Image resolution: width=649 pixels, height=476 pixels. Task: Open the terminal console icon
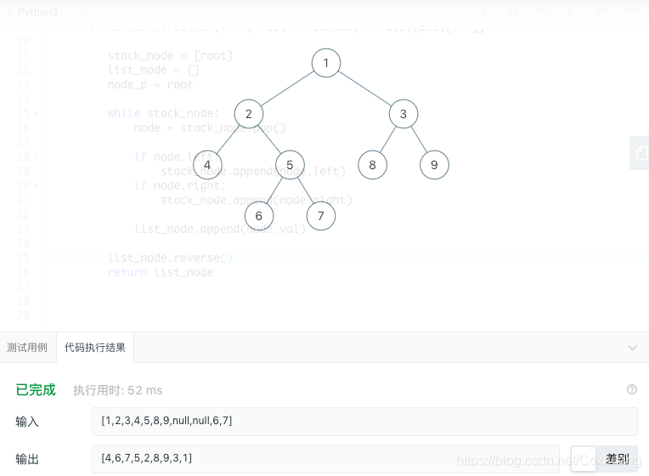tap(572, 13)
